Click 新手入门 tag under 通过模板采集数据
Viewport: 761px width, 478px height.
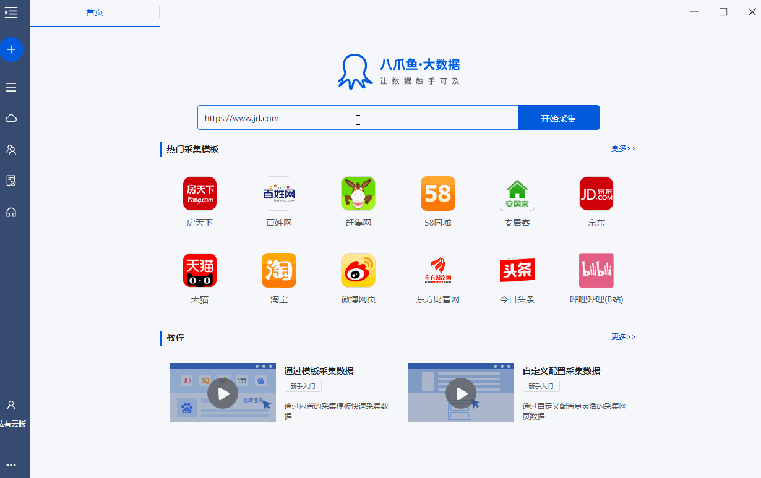pos(303,386)
